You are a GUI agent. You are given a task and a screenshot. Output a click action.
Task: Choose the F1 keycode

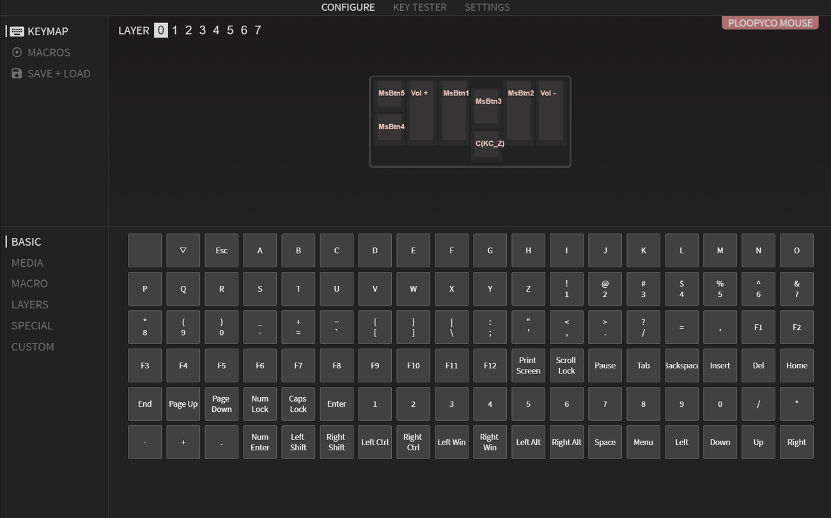[758, 327]
